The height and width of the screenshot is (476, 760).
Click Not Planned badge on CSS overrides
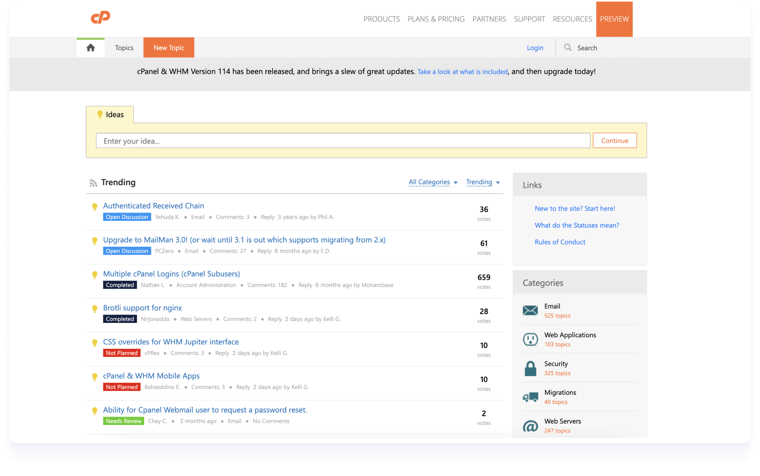pos(122,353)
